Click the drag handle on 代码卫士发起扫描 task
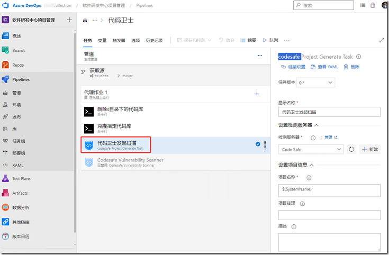Image resolution: width=389 pixels, height=255 pixels. [265, 145]
